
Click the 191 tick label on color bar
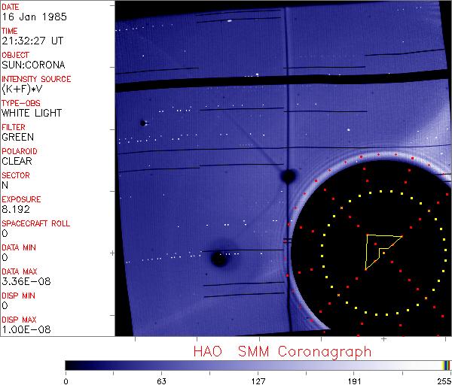click(x=354, y=381)
